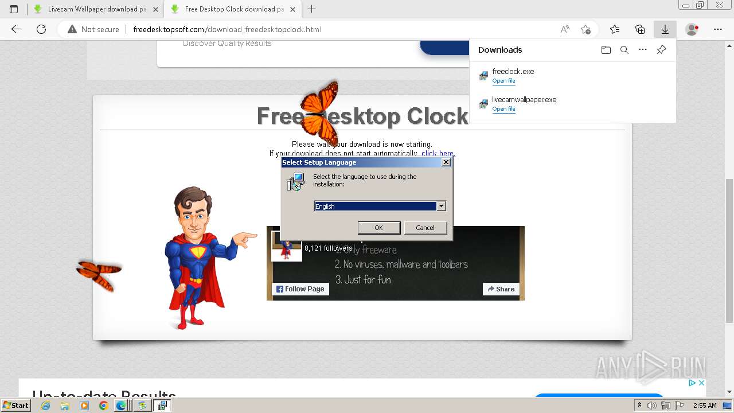The width and height of the screenshot is (734, 413).
Task: Open the Favorites list icon
Action: coord(615,29)
